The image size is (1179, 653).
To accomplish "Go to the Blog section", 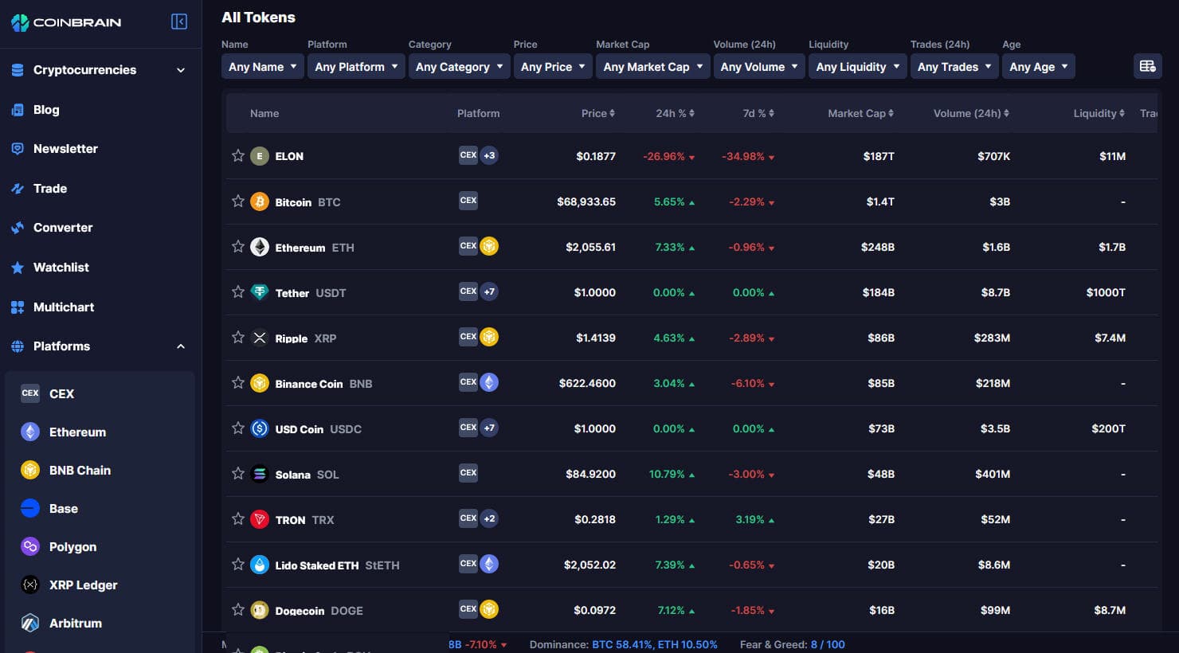I will click(46, 109).
